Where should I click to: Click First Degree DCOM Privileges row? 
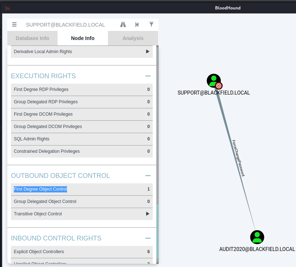(x=82, y=114)
